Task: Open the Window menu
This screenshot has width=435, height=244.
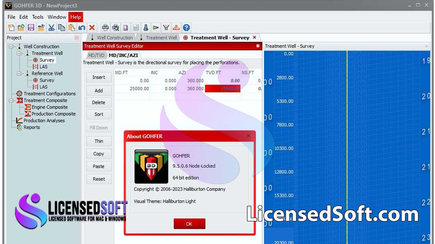Action: point(57,17)
